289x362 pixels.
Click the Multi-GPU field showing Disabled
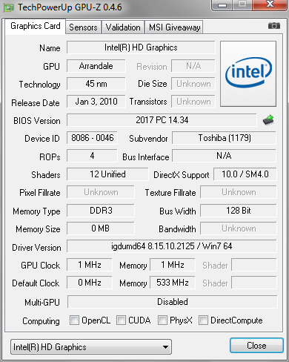point(173,302)
